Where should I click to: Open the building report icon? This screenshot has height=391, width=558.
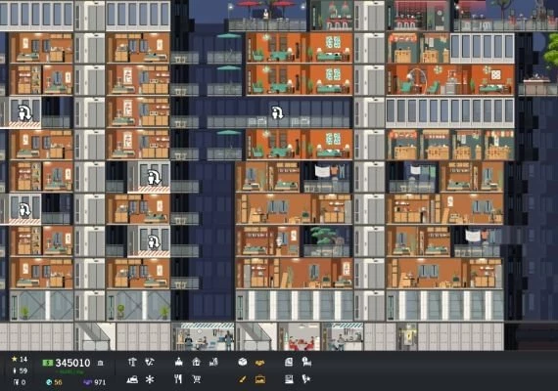[289, 363]
